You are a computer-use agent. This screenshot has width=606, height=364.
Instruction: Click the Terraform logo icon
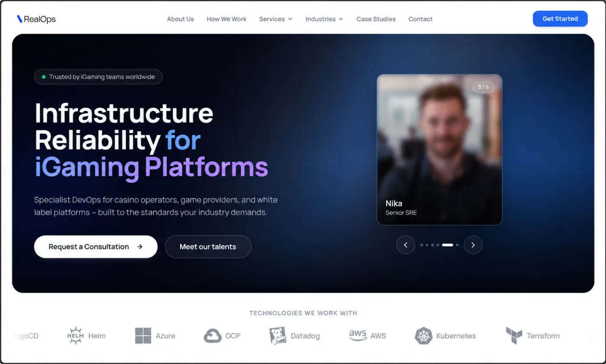pos(514,336)
